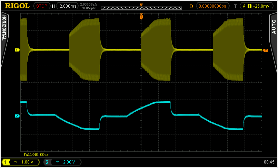
Task: Click the orange trigger position marker above grid
Action: 141,17
